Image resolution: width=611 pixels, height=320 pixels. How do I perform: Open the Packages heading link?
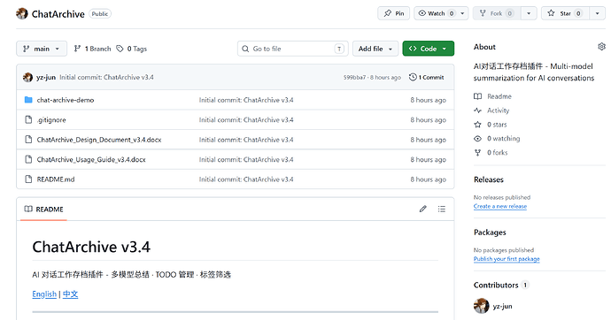click(490, 232)
